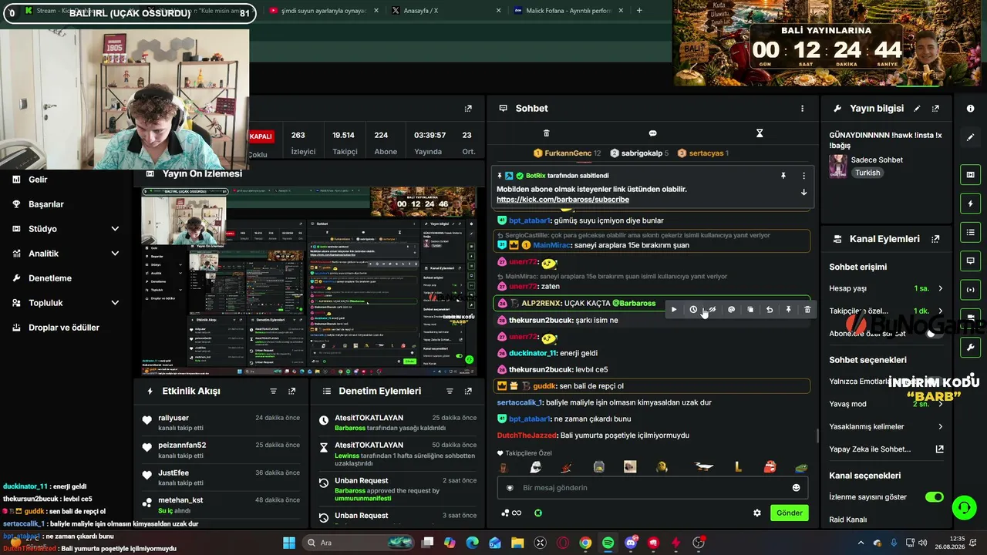
Task: Pin the ALP2RENX message with pin icon
Action: (x=788, y=310)
